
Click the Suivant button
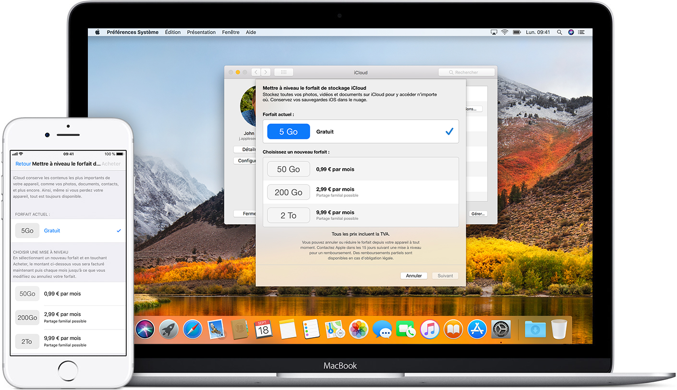coord(445,276)
